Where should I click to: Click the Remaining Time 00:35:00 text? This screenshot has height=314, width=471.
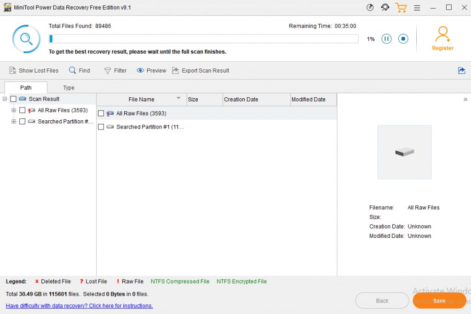tap(322, 26)
